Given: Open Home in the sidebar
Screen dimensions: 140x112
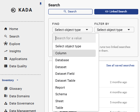Looking at the screenshot, I should pyautogui.click(x=14, y=29).
